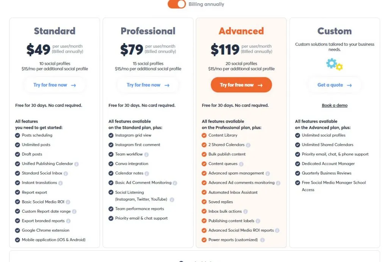
Task: Open the Book a demo link
Action: point(335,105)
